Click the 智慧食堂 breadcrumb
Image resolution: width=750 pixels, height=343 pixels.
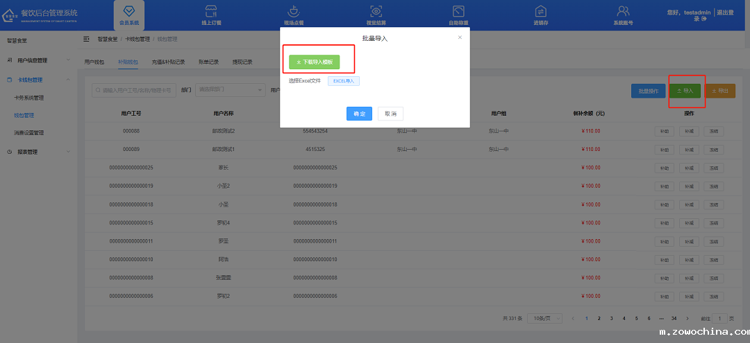(x=107, y=39)
